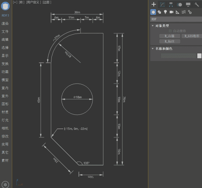Open the Motion panel tab

click(x=179, y=4)
